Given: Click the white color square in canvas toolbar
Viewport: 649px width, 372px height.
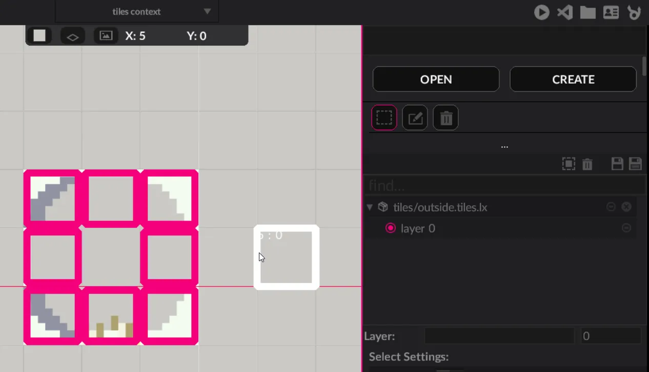Looking at the screenshot, I should 39,35.
